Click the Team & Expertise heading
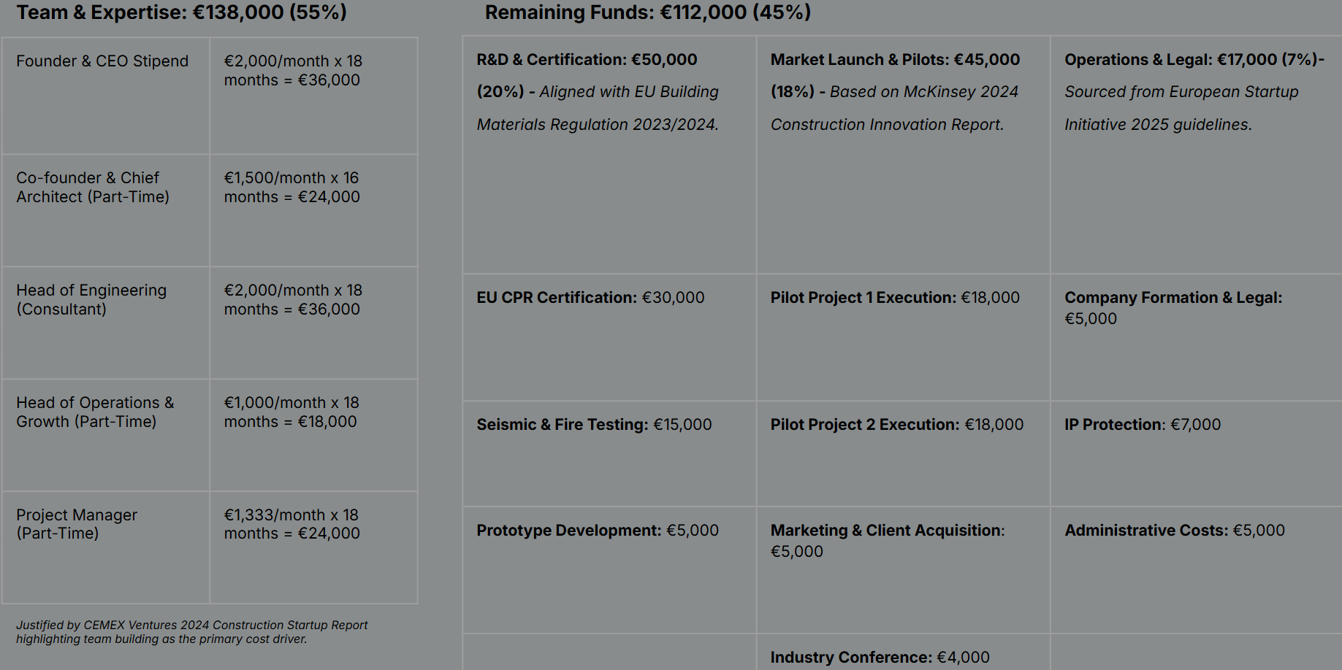 [181, 12]
